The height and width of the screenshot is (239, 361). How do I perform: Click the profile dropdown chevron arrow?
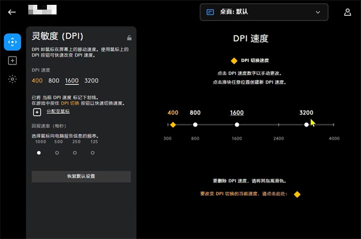318,12
